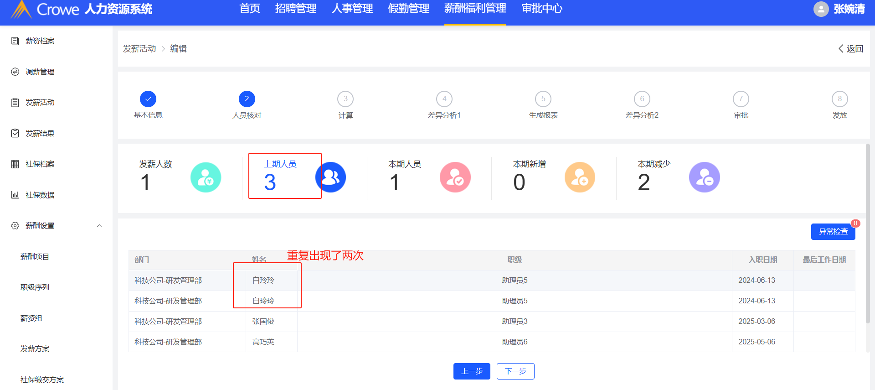This screenshot has height=390, width=875.
Task: Click the 返回 back link
Action: [x=851, y=49]
